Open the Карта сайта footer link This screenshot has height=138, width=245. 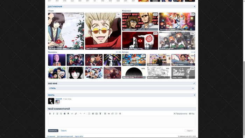(79, 136)
